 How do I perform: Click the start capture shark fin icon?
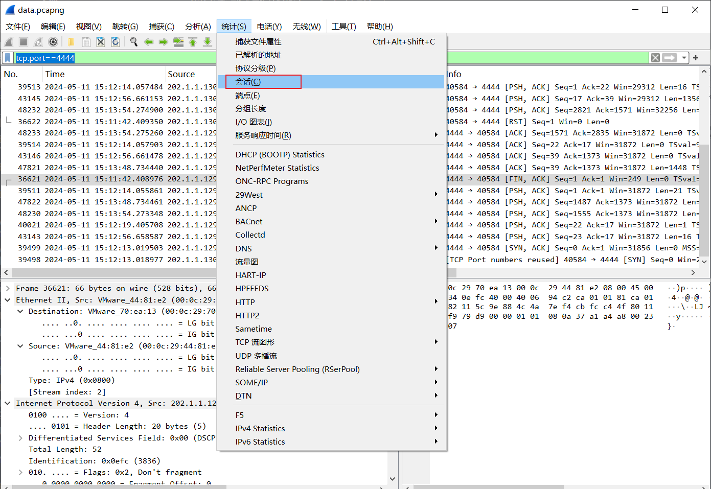(9, 42)
